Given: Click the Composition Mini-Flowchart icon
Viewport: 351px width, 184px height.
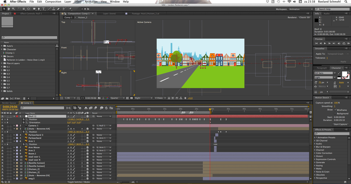Looking at the screenshot, I should pyautogui.click(x=68, y=108).
